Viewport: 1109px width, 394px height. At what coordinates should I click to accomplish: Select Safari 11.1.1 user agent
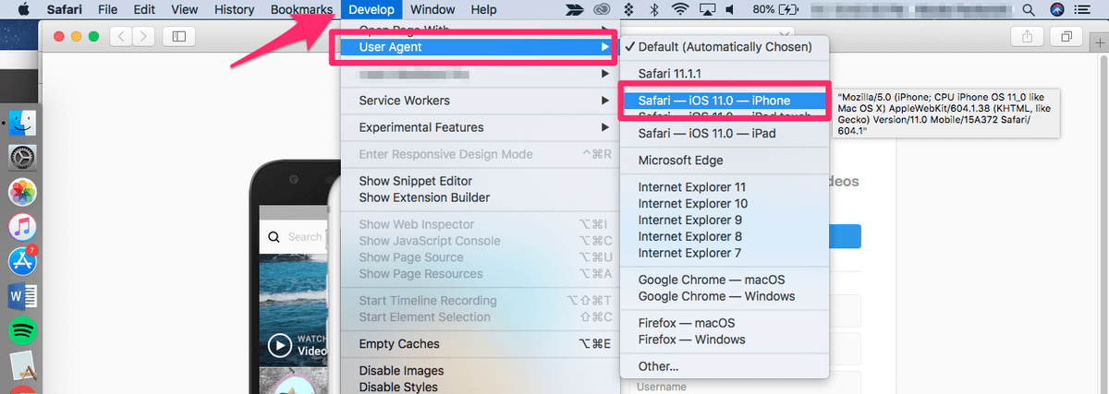725,73
